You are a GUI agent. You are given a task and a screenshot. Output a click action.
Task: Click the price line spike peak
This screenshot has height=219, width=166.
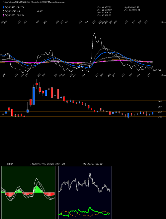coord(95,34)
